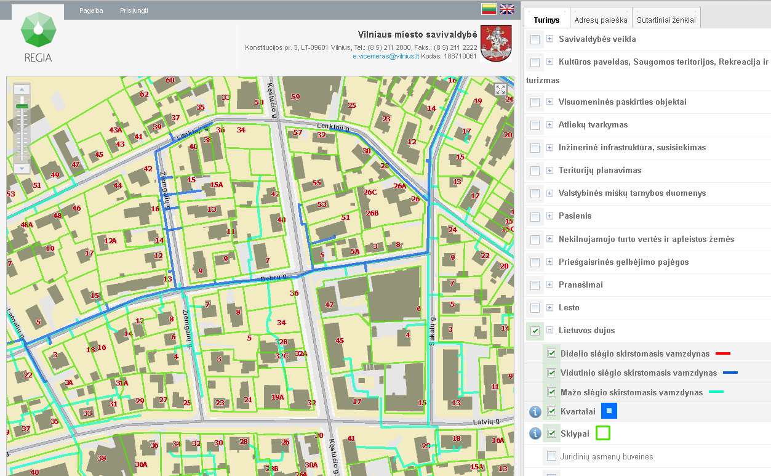Toggle fullscreen map view icon
Image resolution: width=771 pixels, height=476 pixels.
click(x=500, y=89)
